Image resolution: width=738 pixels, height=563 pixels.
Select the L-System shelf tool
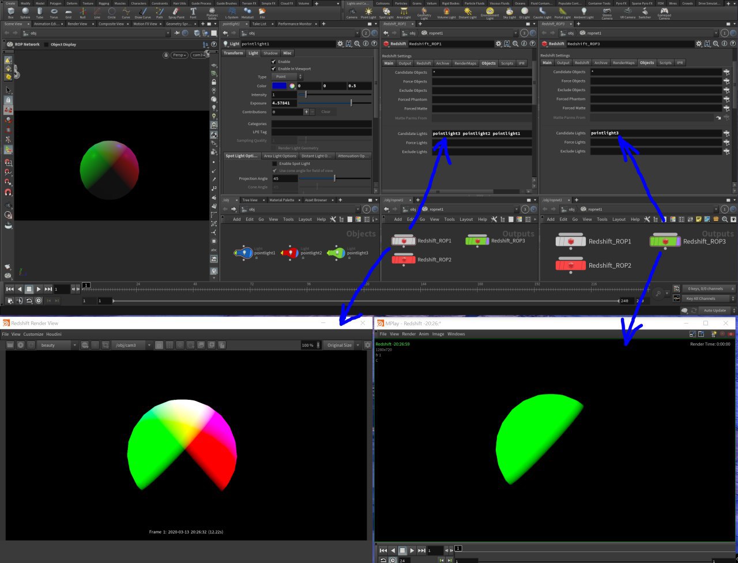[232, 13]
